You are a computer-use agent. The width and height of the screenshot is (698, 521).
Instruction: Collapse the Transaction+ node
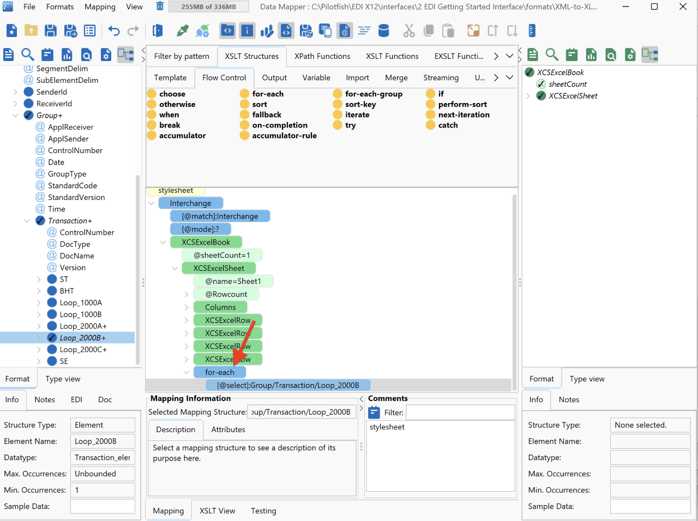tap(27, 221)
